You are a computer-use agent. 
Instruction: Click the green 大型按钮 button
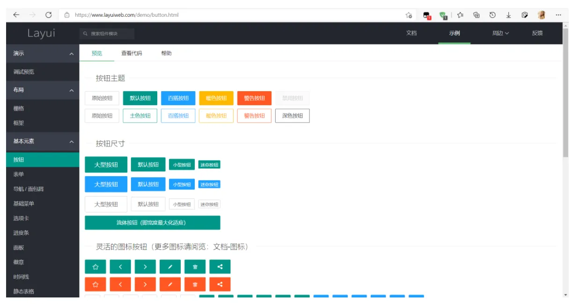click(106, 165)
